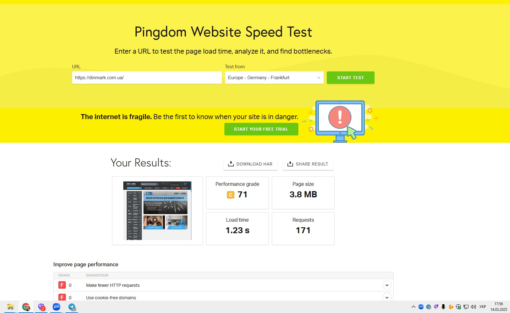Screen dimensions: 510x313
Task: Click the F grade badge for Make fewer HTTP requests
Action: (62, 285)
